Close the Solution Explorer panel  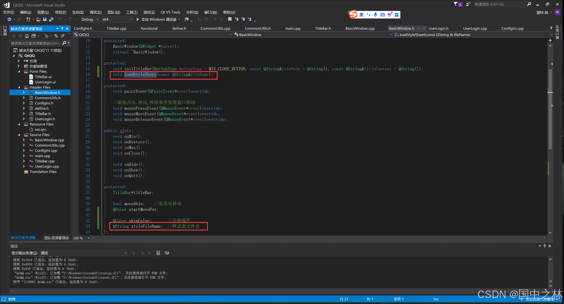67,28
